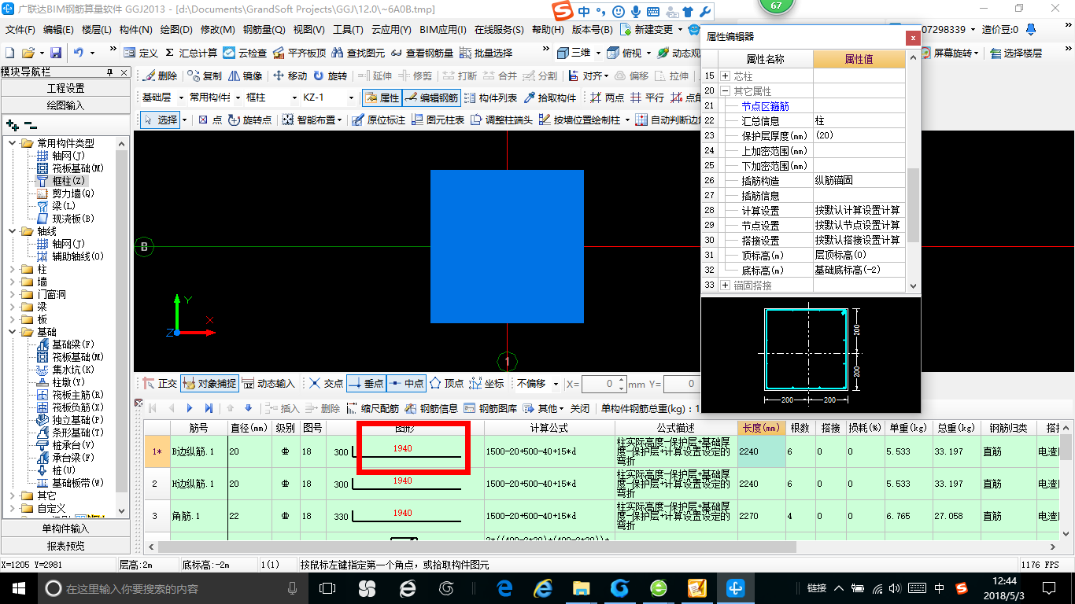Click the 报表预览 button

pyautogui.click(x=65, y=545)
